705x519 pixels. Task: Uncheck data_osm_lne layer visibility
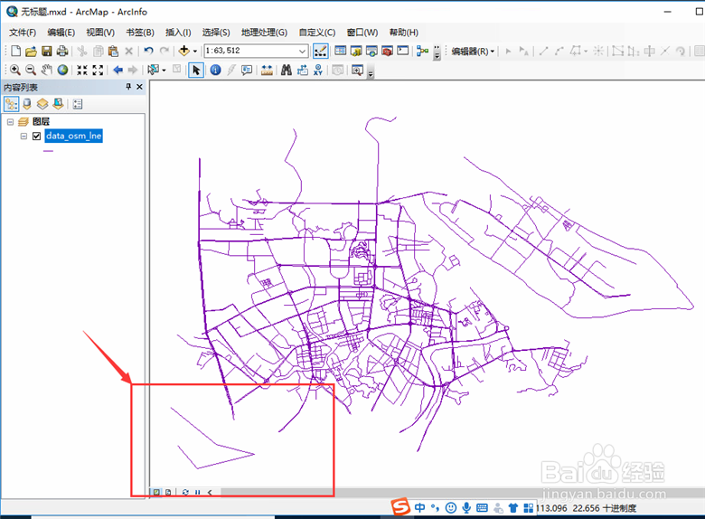pos(37,136)
